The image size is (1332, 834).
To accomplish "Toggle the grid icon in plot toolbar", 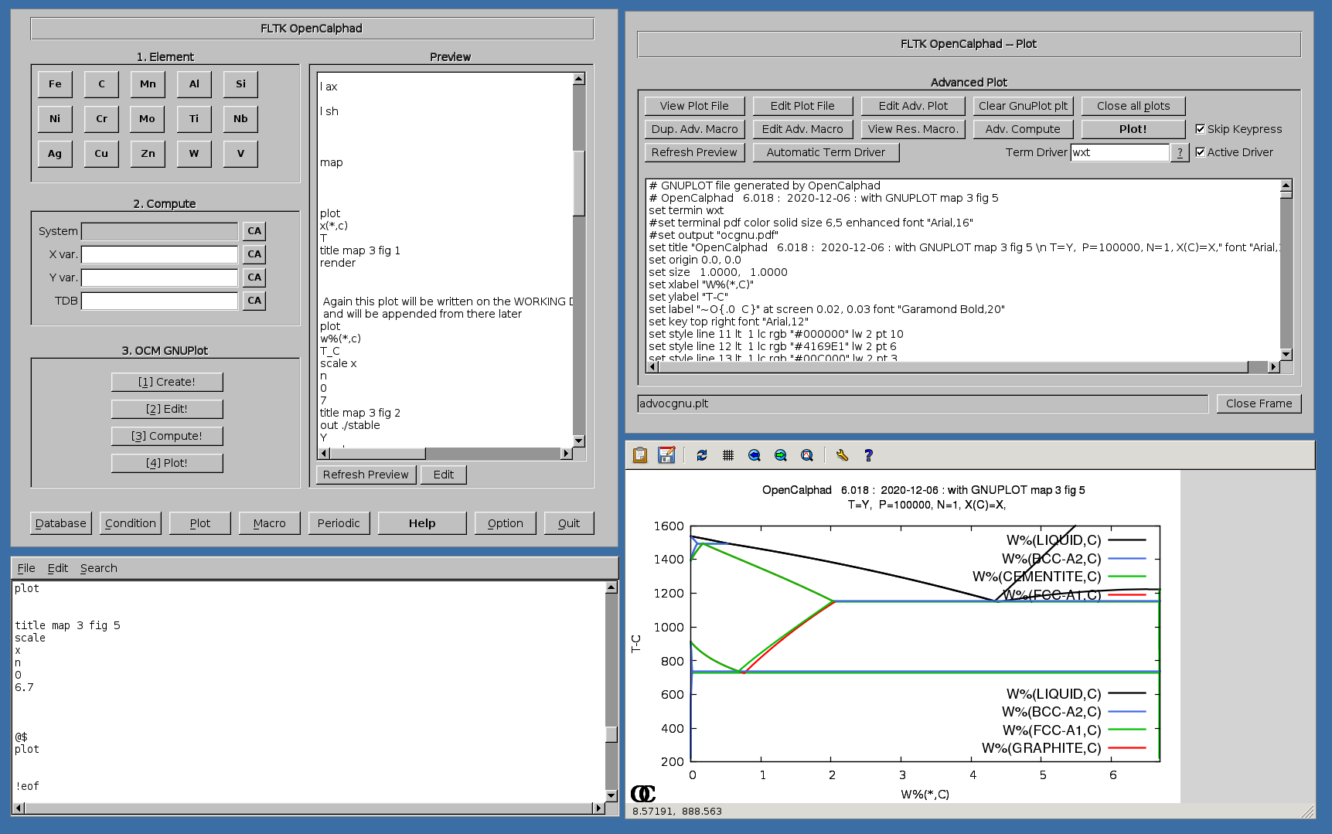I will pos(728,455).
